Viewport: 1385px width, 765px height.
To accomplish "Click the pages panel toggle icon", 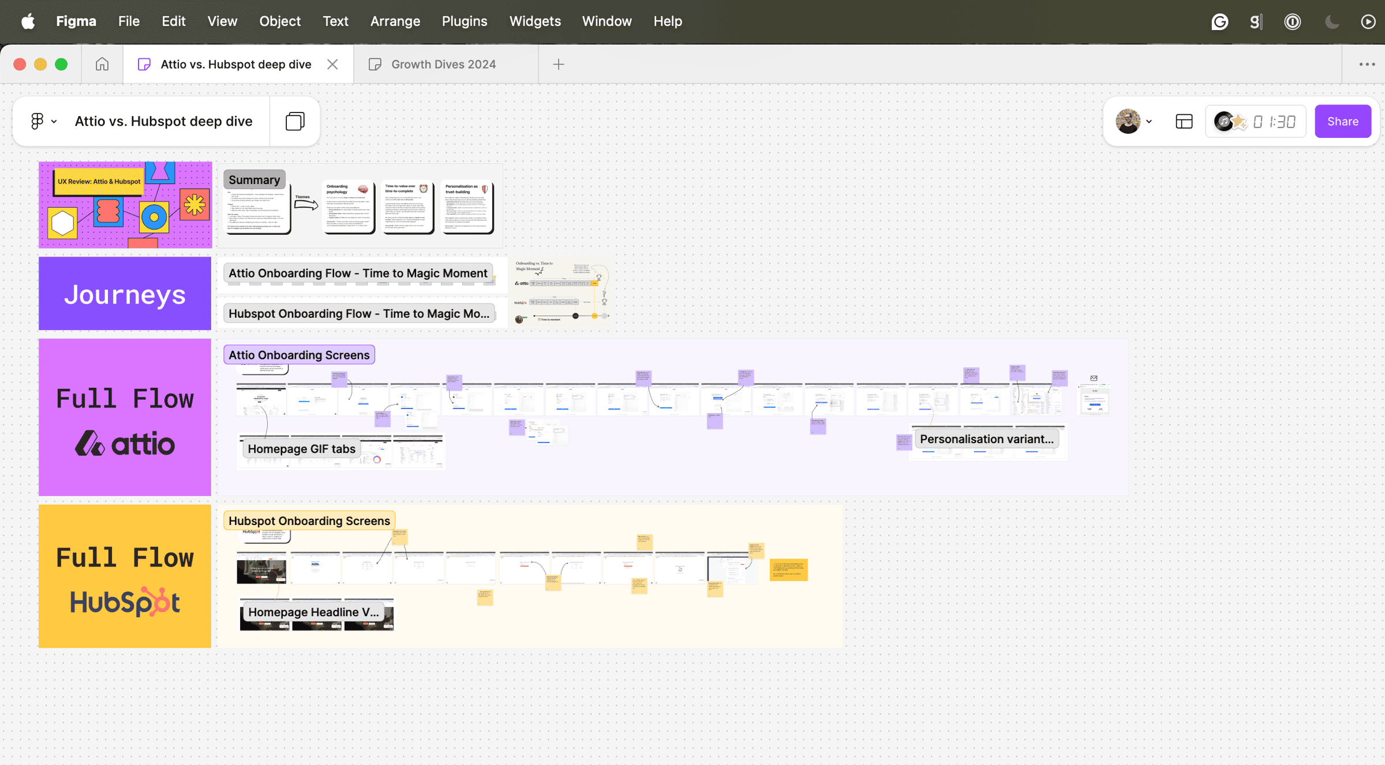I will click(295, 121).
